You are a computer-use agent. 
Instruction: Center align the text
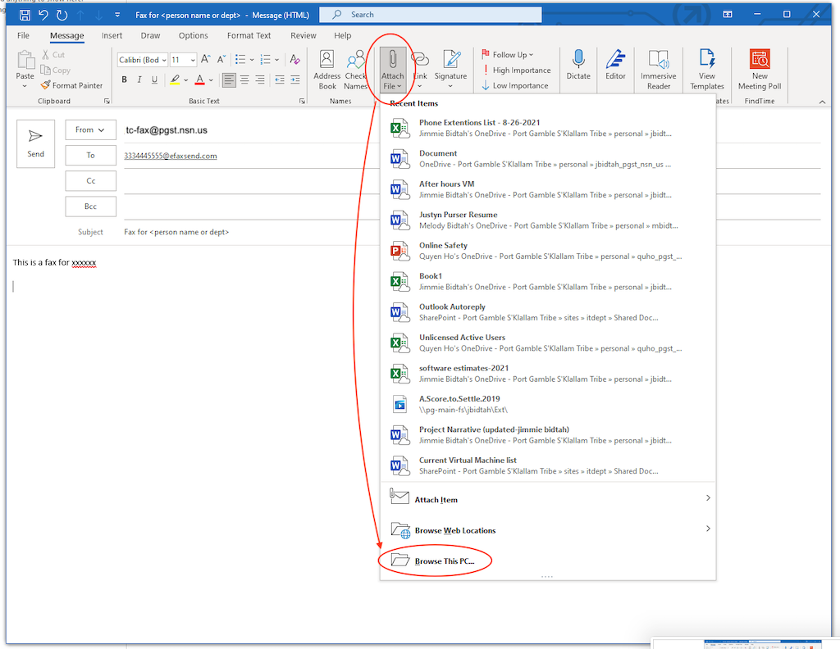[x=244, y=80]
